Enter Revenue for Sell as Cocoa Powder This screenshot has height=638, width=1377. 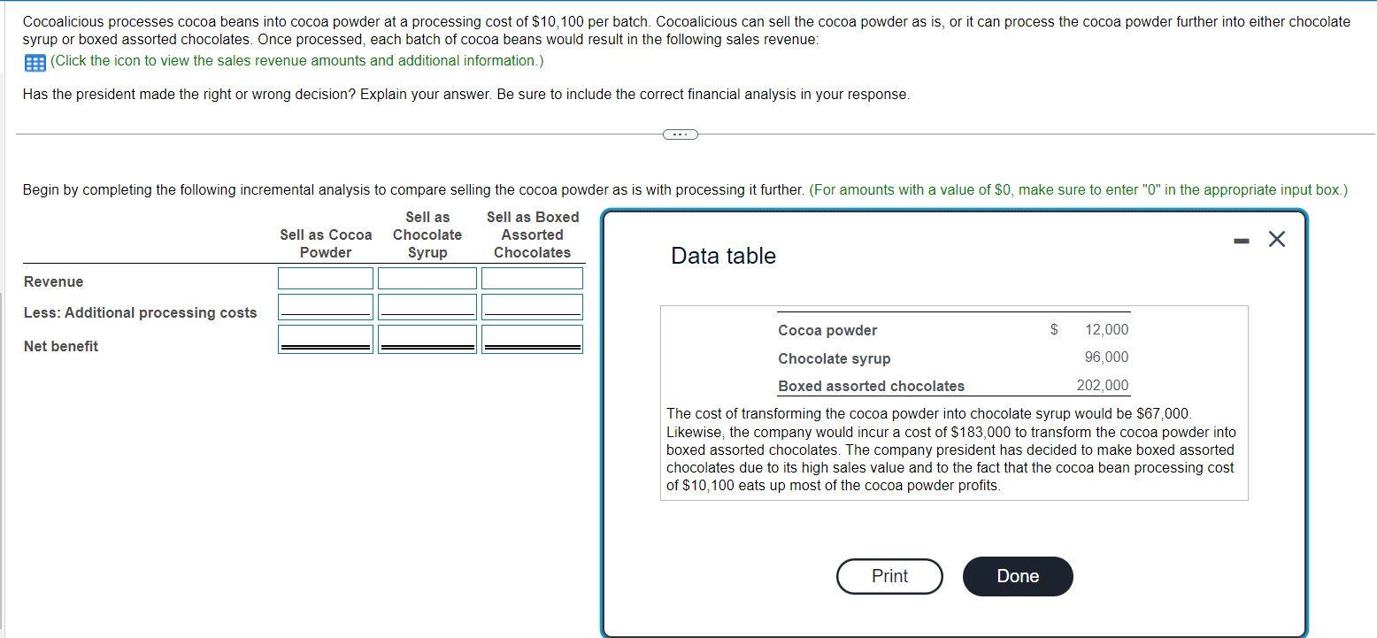pyautogui.click(x=324, y=278)
